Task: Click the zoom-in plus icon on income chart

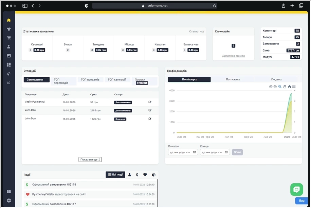Action: [x=271, y=87]
